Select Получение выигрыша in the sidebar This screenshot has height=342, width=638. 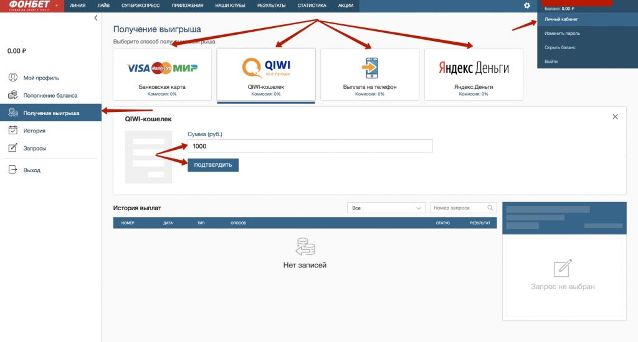pos(50,113)
